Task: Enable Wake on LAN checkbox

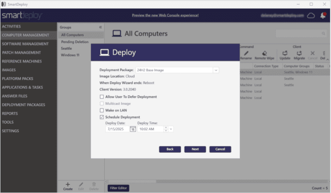Action: pos(102,110)
